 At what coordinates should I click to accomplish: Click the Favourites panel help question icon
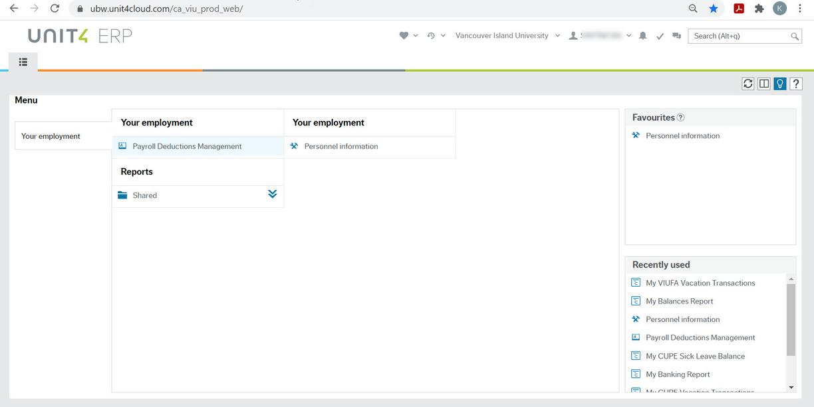(x=680, y=117)
